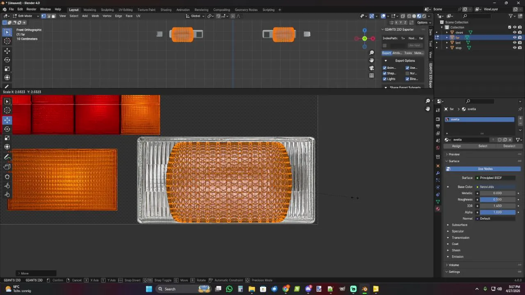The height and width of the screenshot is (295, 525).
Task: Expand the stop object in outliner
Action: (447, 48)
